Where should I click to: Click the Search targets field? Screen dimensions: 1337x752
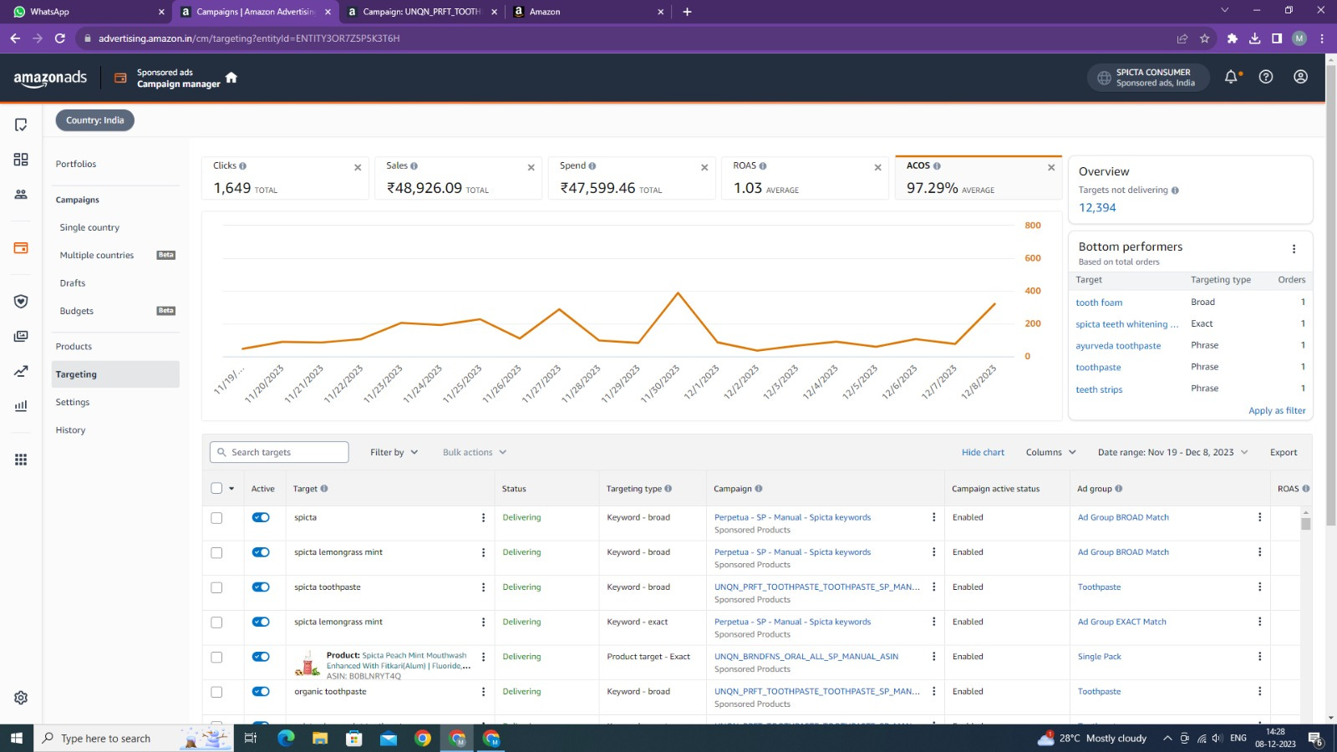[279, 453]
